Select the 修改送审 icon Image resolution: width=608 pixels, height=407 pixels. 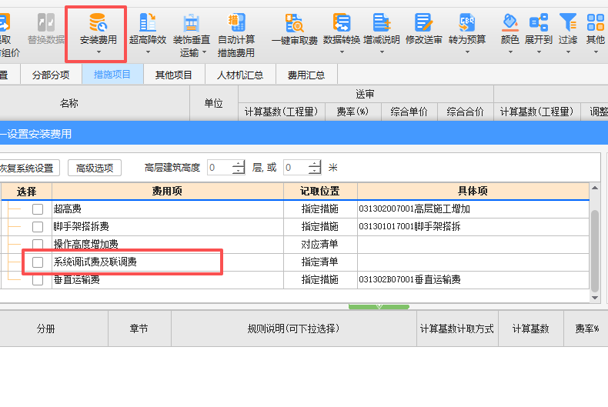tap(423, 22)
